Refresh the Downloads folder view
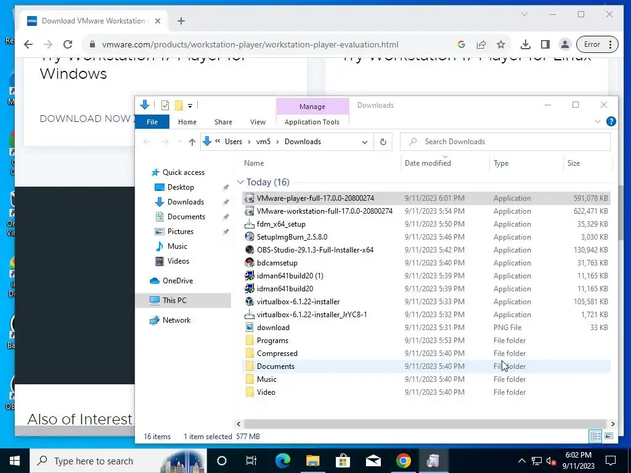The width and height of the screenshot is (631, 473). click(x=383, y=142)
